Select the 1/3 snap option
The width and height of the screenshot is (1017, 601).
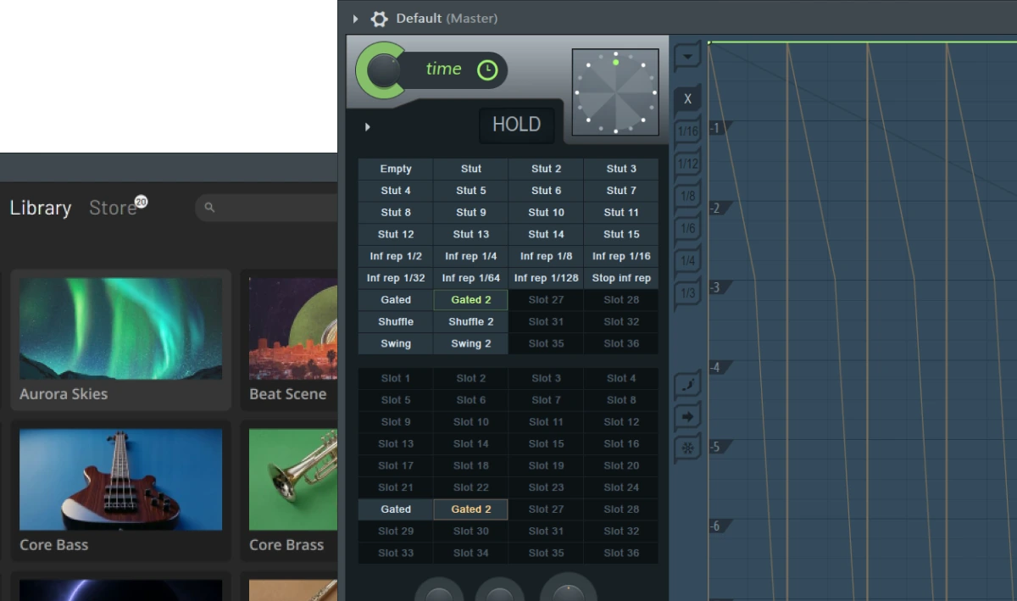pos(687,292)
